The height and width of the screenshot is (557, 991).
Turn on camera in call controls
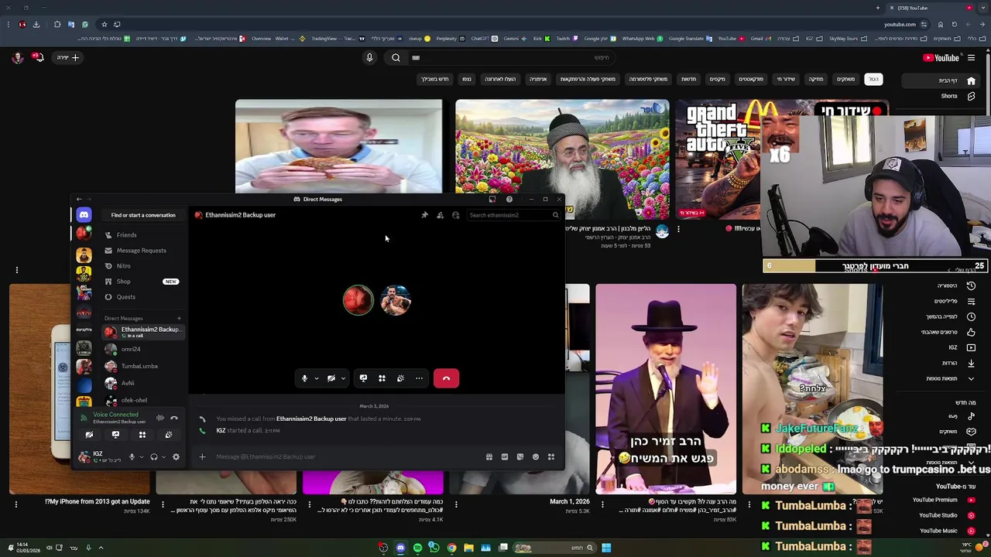pos(331,378)
